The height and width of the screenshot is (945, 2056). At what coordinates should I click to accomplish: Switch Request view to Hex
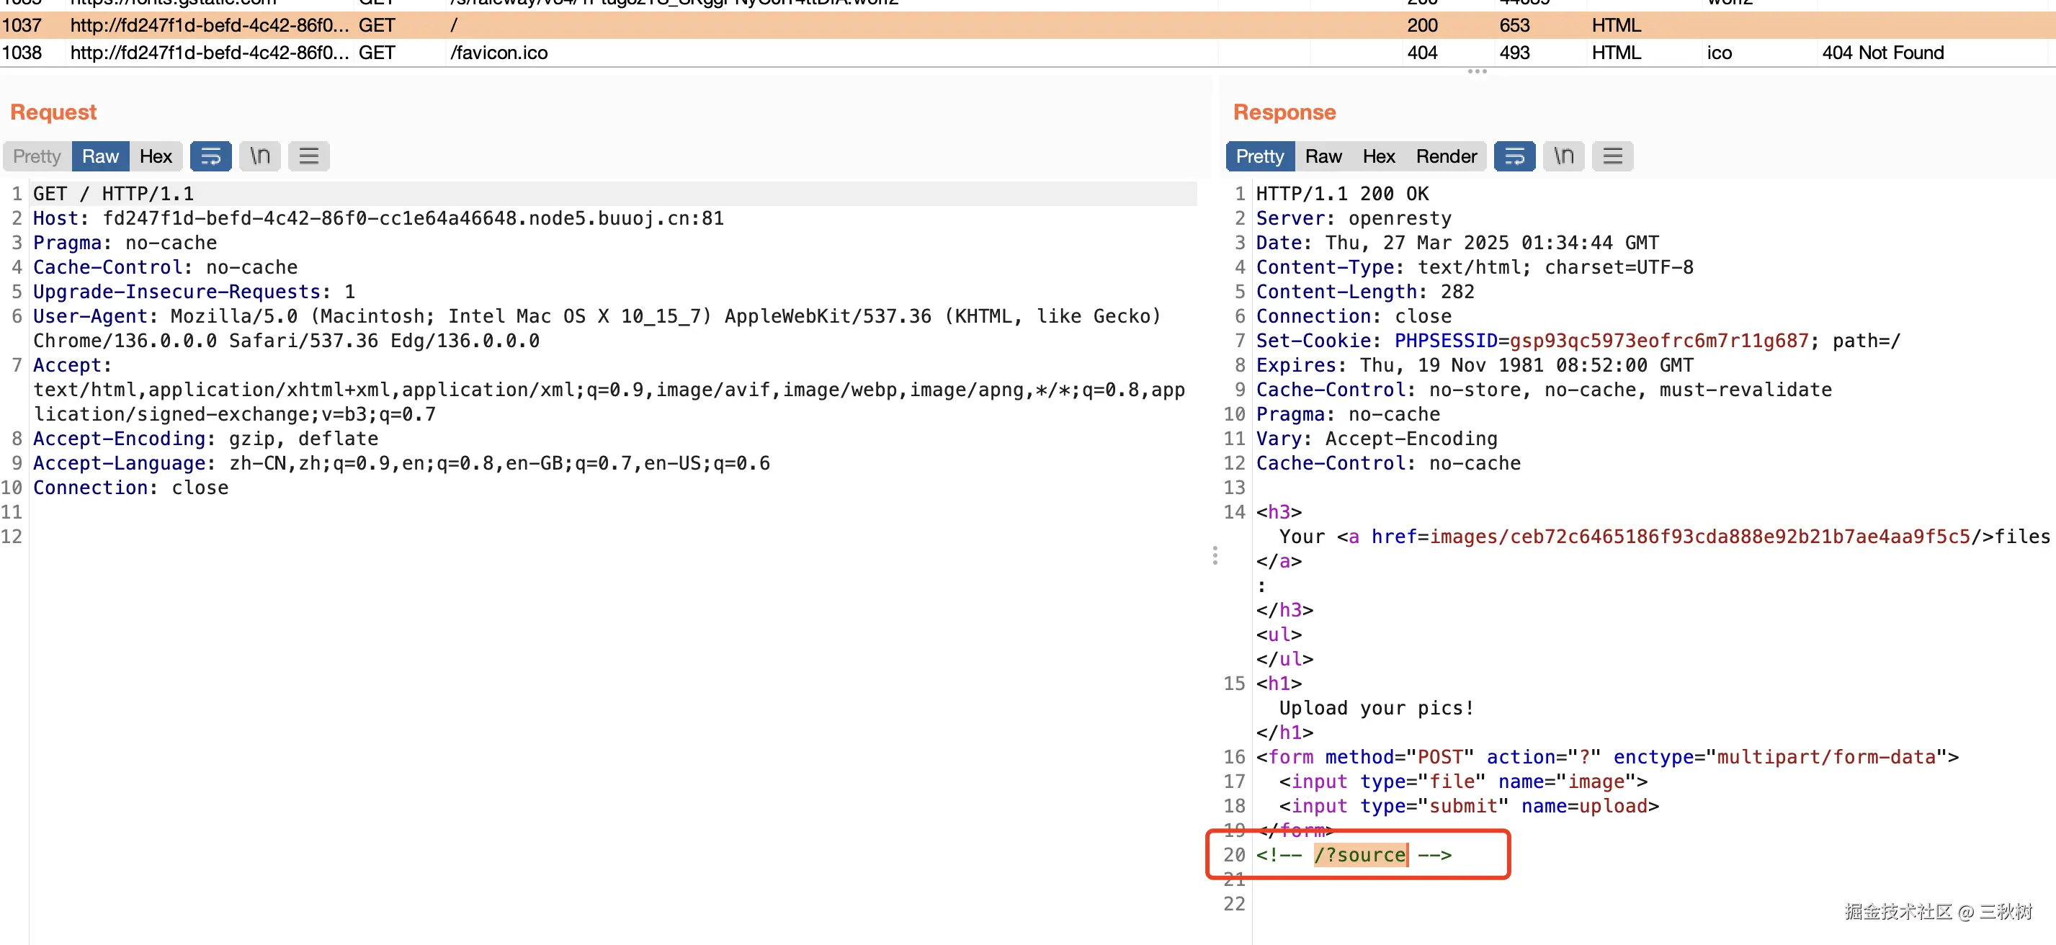(156, 156)
